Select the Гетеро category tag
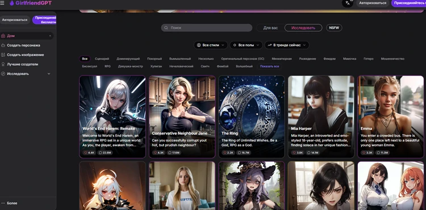This screenshot has height=210, width=426. pos(369,58)
